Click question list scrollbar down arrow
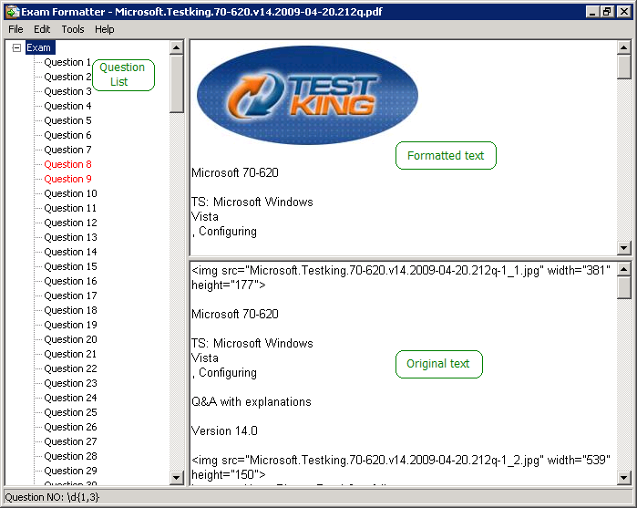637x508 pixels. tap(176, 477)
